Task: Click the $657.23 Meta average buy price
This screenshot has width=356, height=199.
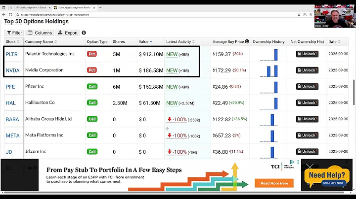Action: point(222,135)
